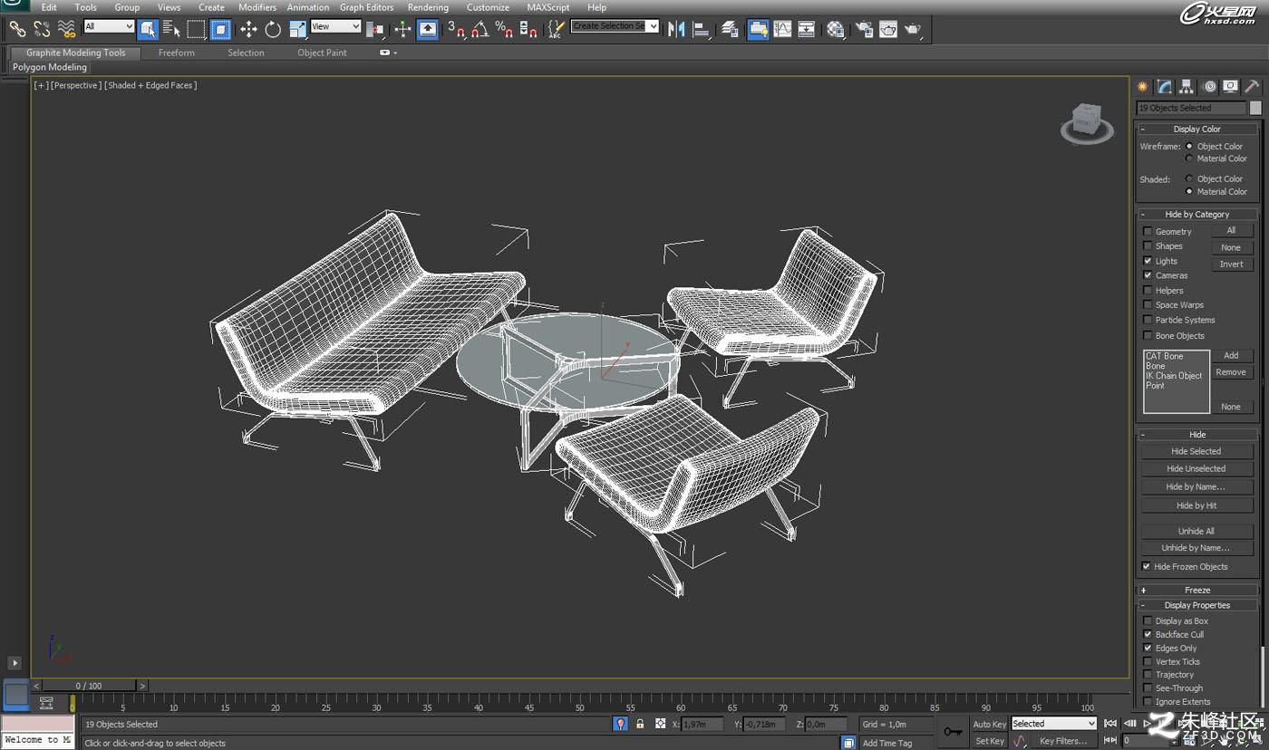Expand the Freeze rollout
This screenshot has width=1269, height=750.
[x=1196, y=590]
